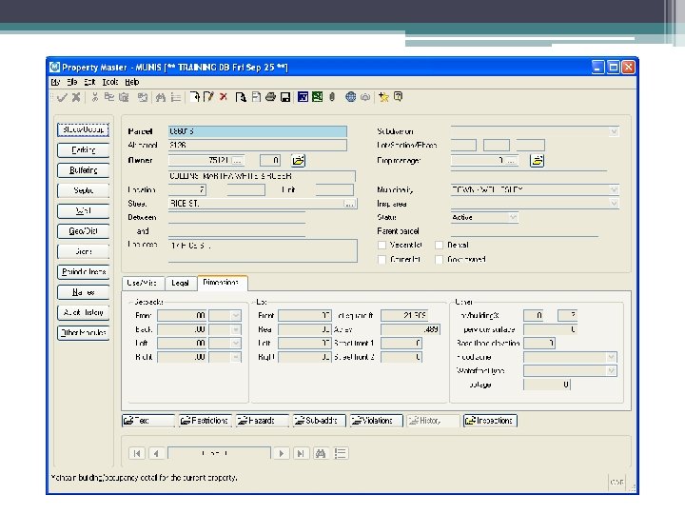Screen dimensions: 685x514
Task: Click the globe icon in the toolbar
Action: point(350,97)
